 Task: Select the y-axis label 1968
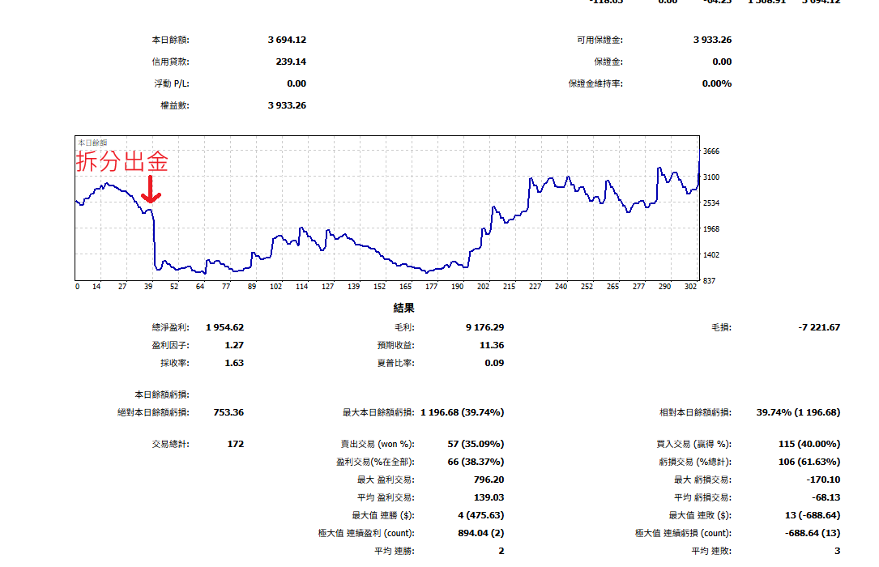pyautogui.click(x=711, y=228)
